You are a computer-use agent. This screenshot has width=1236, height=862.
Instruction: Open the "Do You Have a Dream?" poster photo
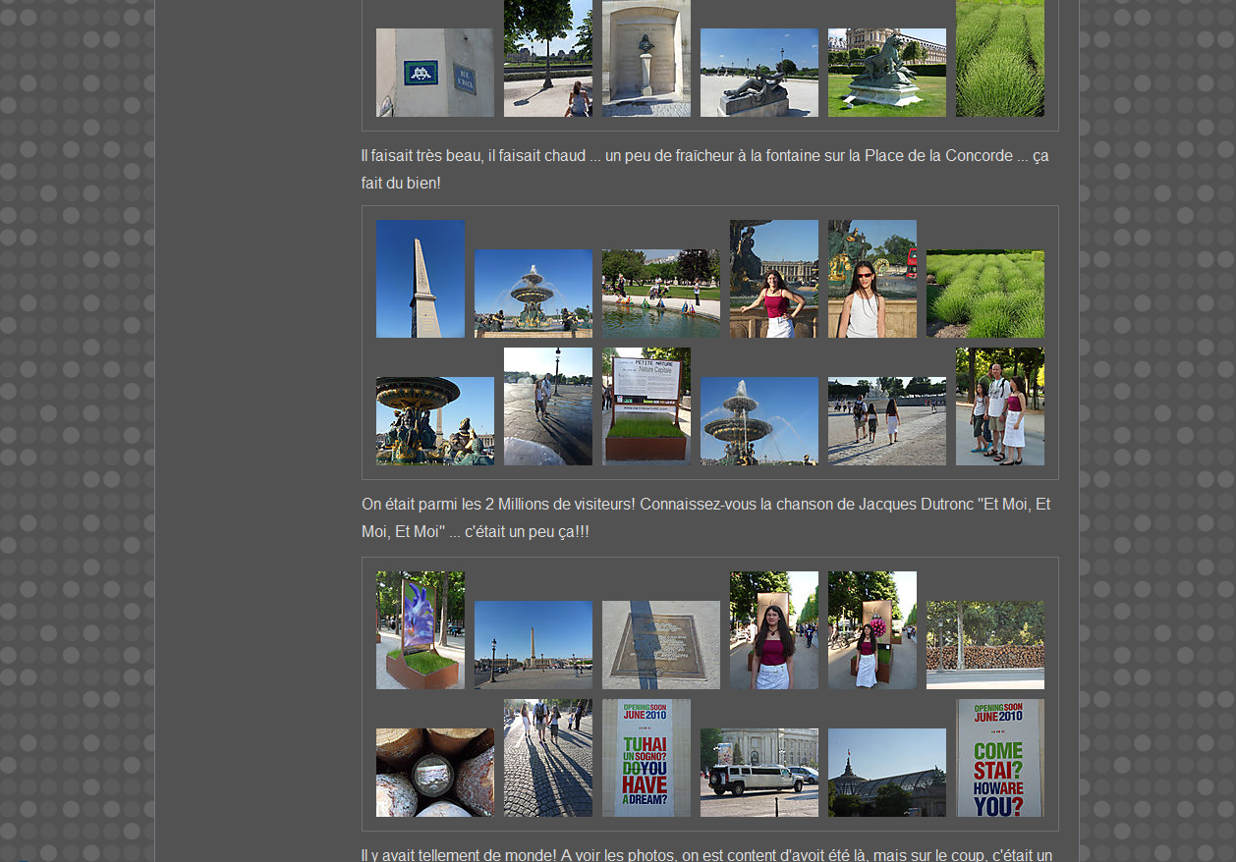(x=646, y=758)
